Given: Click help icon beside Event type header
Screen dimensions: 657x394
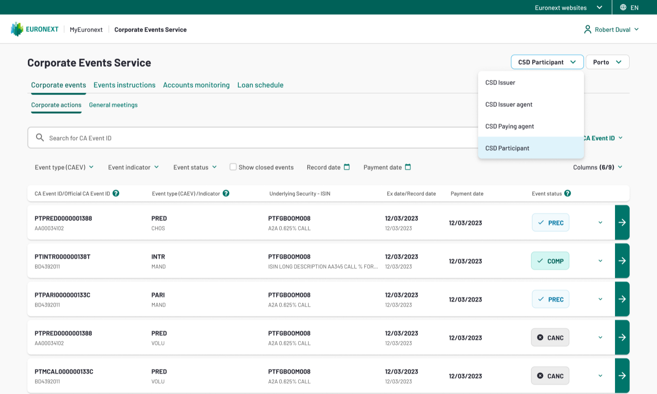Looking at the screenshot, I should [226, 193].
